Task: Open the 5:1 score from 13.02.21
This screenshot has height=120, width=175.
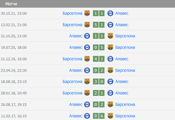Action: pyautogui.click(x=99, y=25)
